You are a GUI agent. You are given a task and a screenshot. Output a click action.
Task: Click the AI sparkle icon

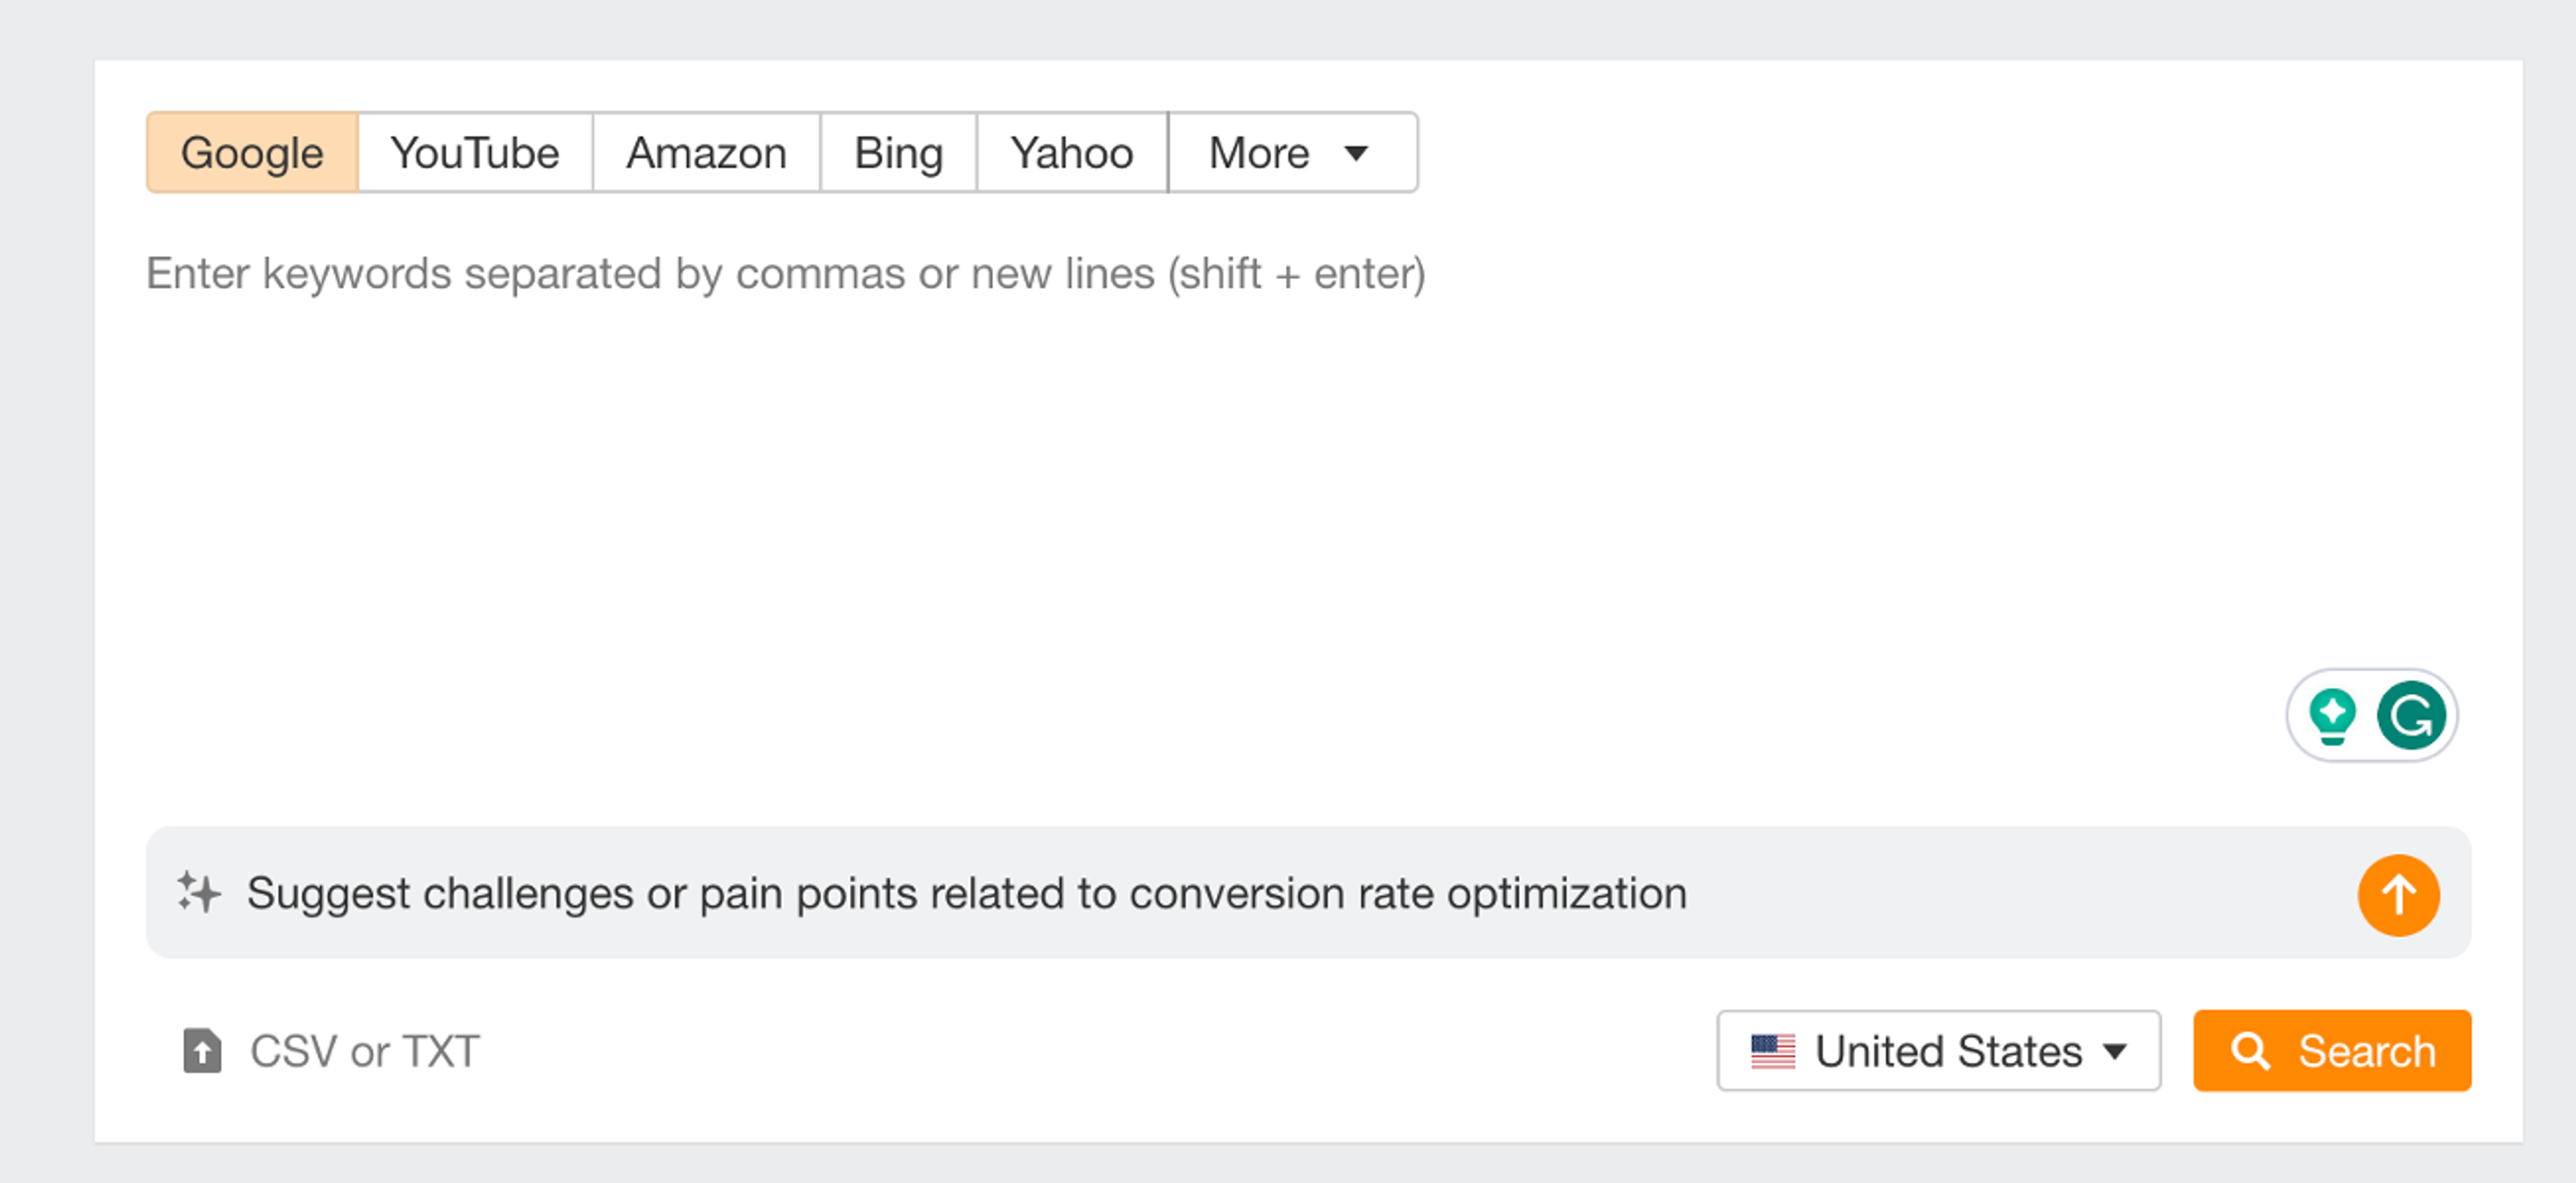pyautogui.click(x=199, y=893)
